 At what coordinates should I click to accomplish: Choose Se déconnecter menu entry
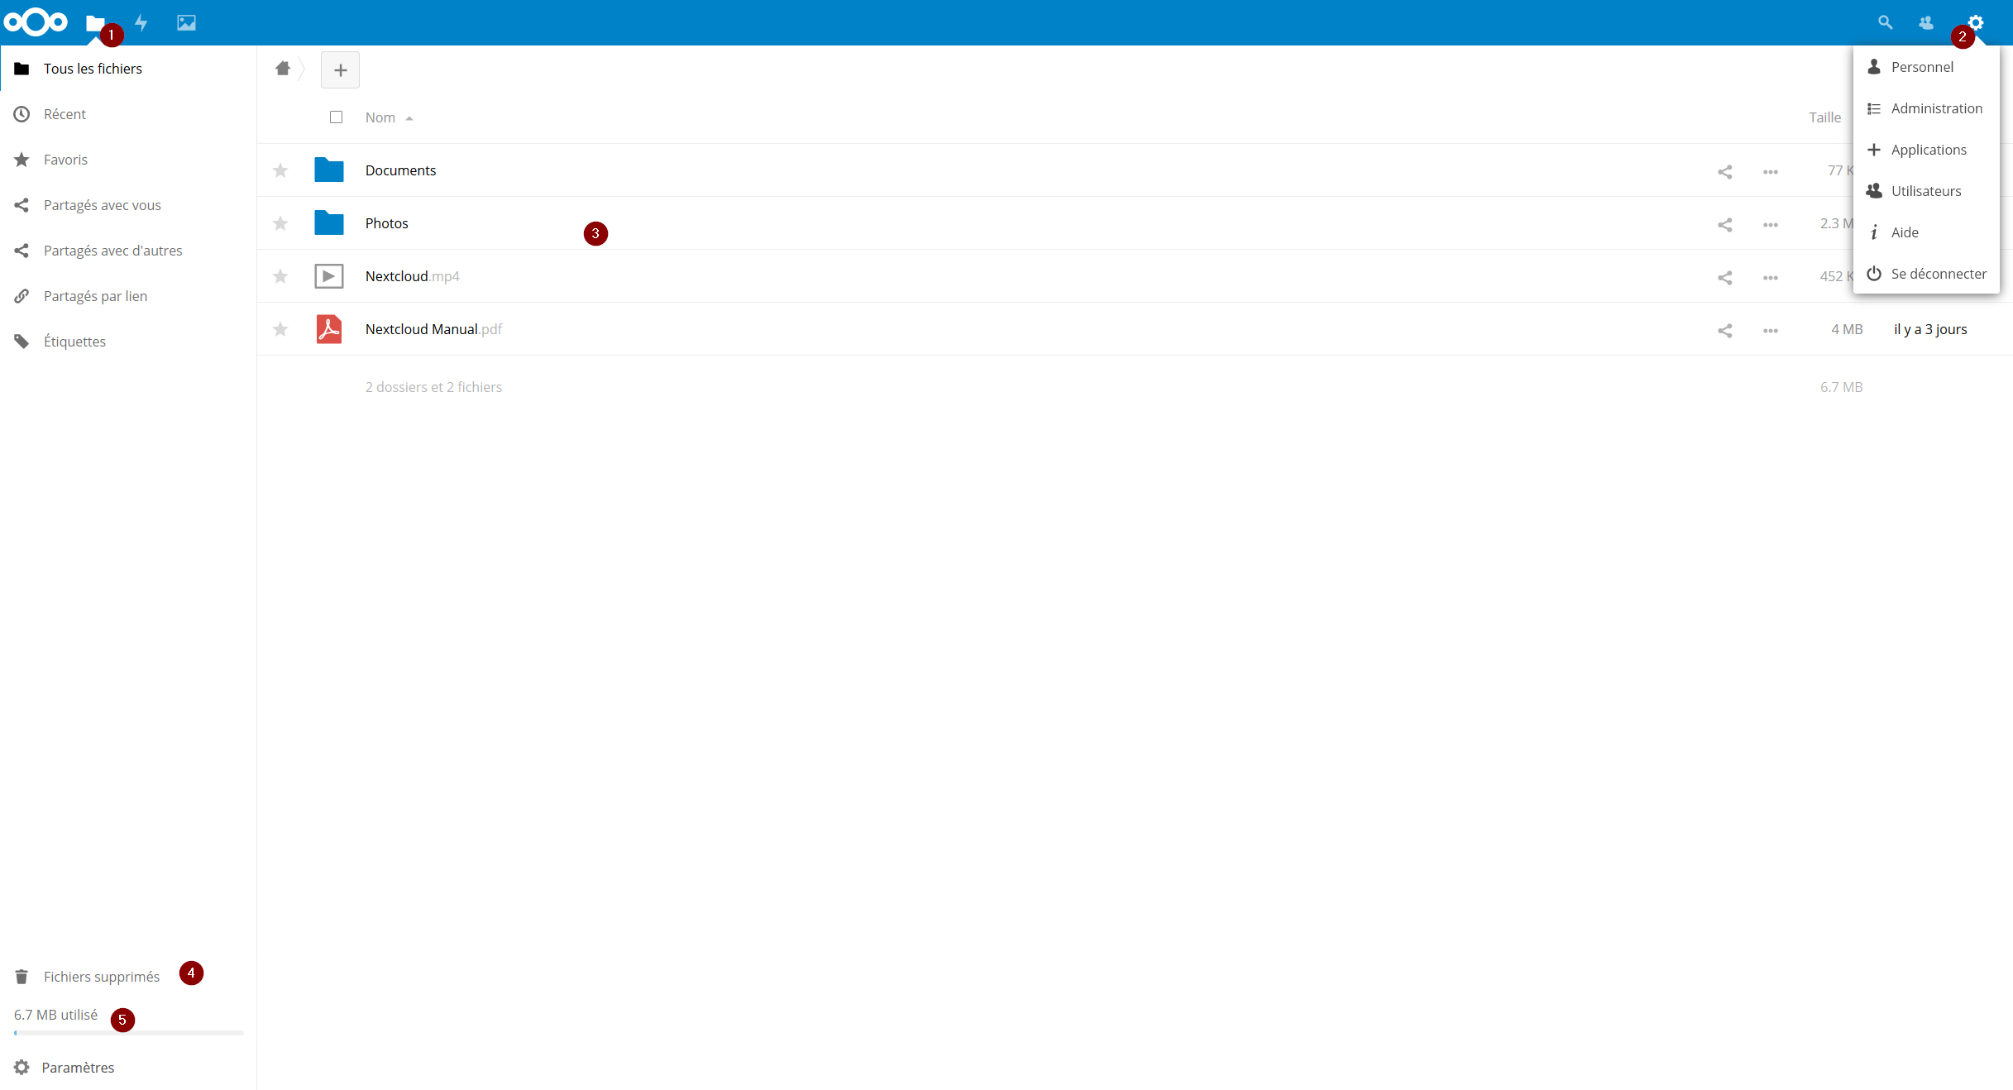click(x=1938, y=274)
